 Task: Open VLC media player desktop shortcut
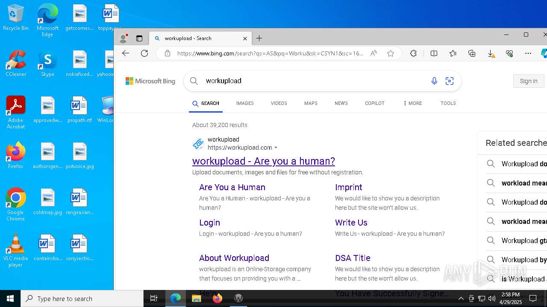(x=16, y=251)
